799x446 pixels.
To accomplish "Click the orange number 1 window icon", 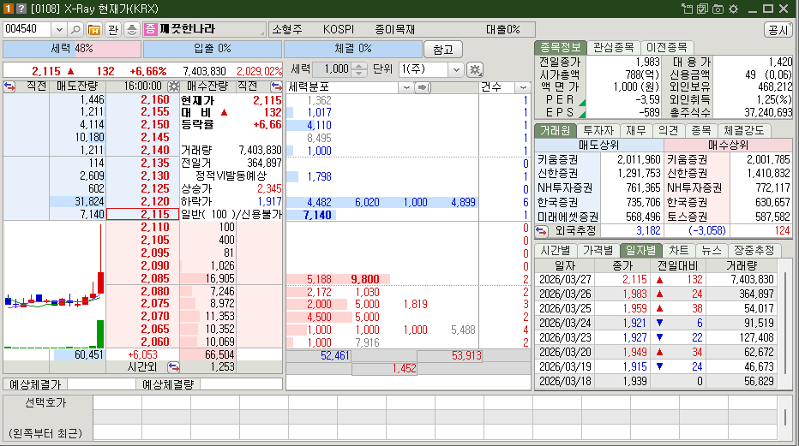I will 8,9.
